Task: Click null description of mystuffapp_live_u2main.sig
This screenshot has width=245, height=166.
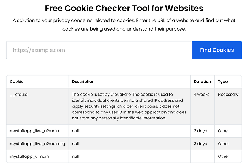Action: click(x=76, y=144)
